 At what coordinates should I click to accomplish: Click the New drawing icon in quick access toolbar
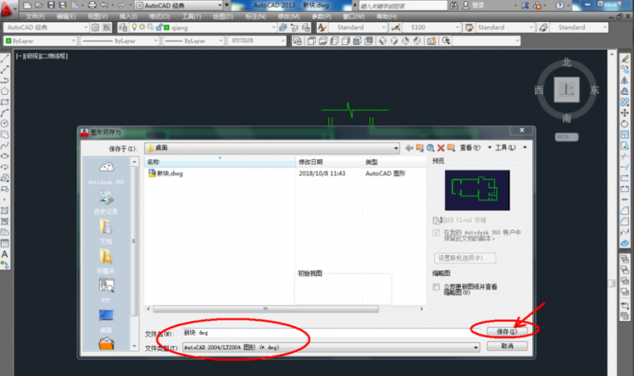[x=27, y=5]
